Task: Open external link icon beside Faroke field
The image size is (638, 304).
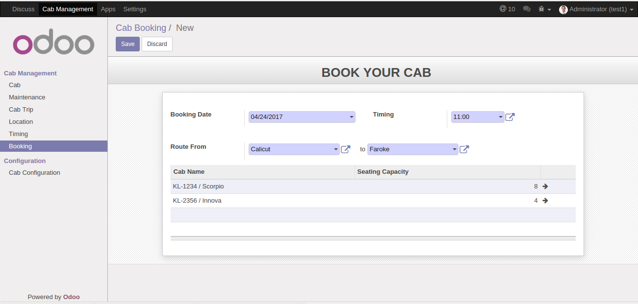Action: click(464, 149)
